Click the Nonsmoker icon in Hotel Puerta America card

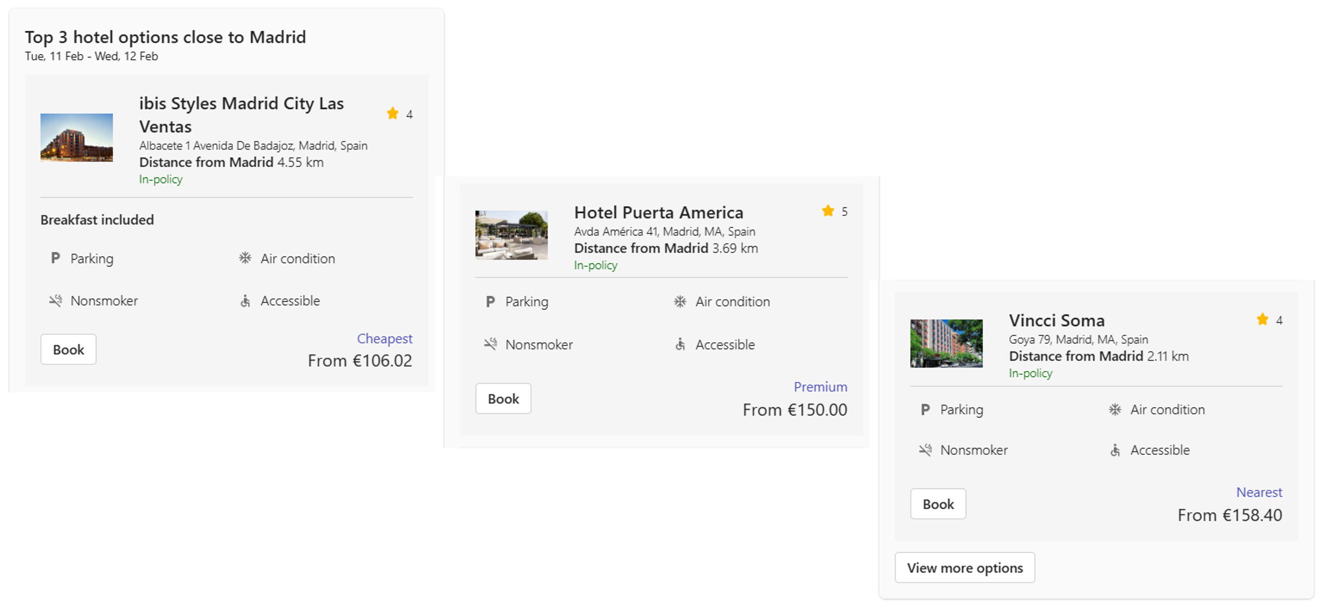point(490,344)
